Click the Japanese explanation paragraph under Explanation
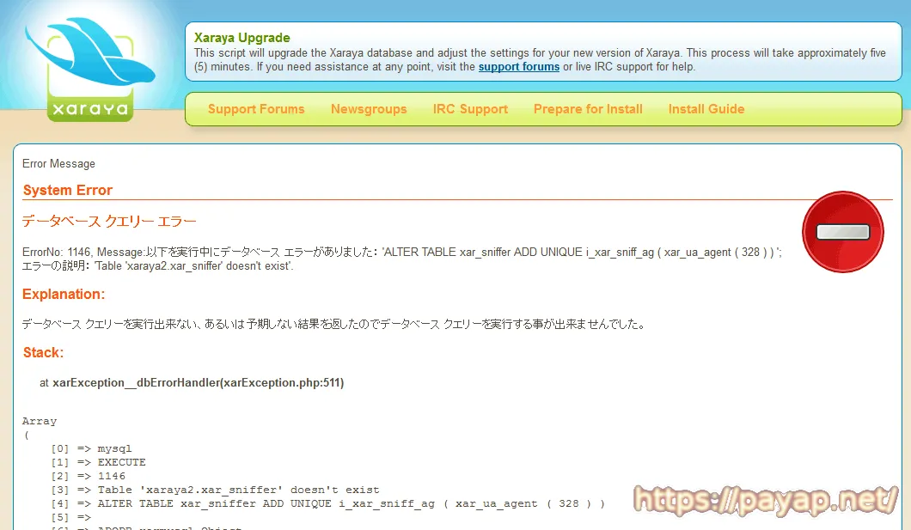 333,325
